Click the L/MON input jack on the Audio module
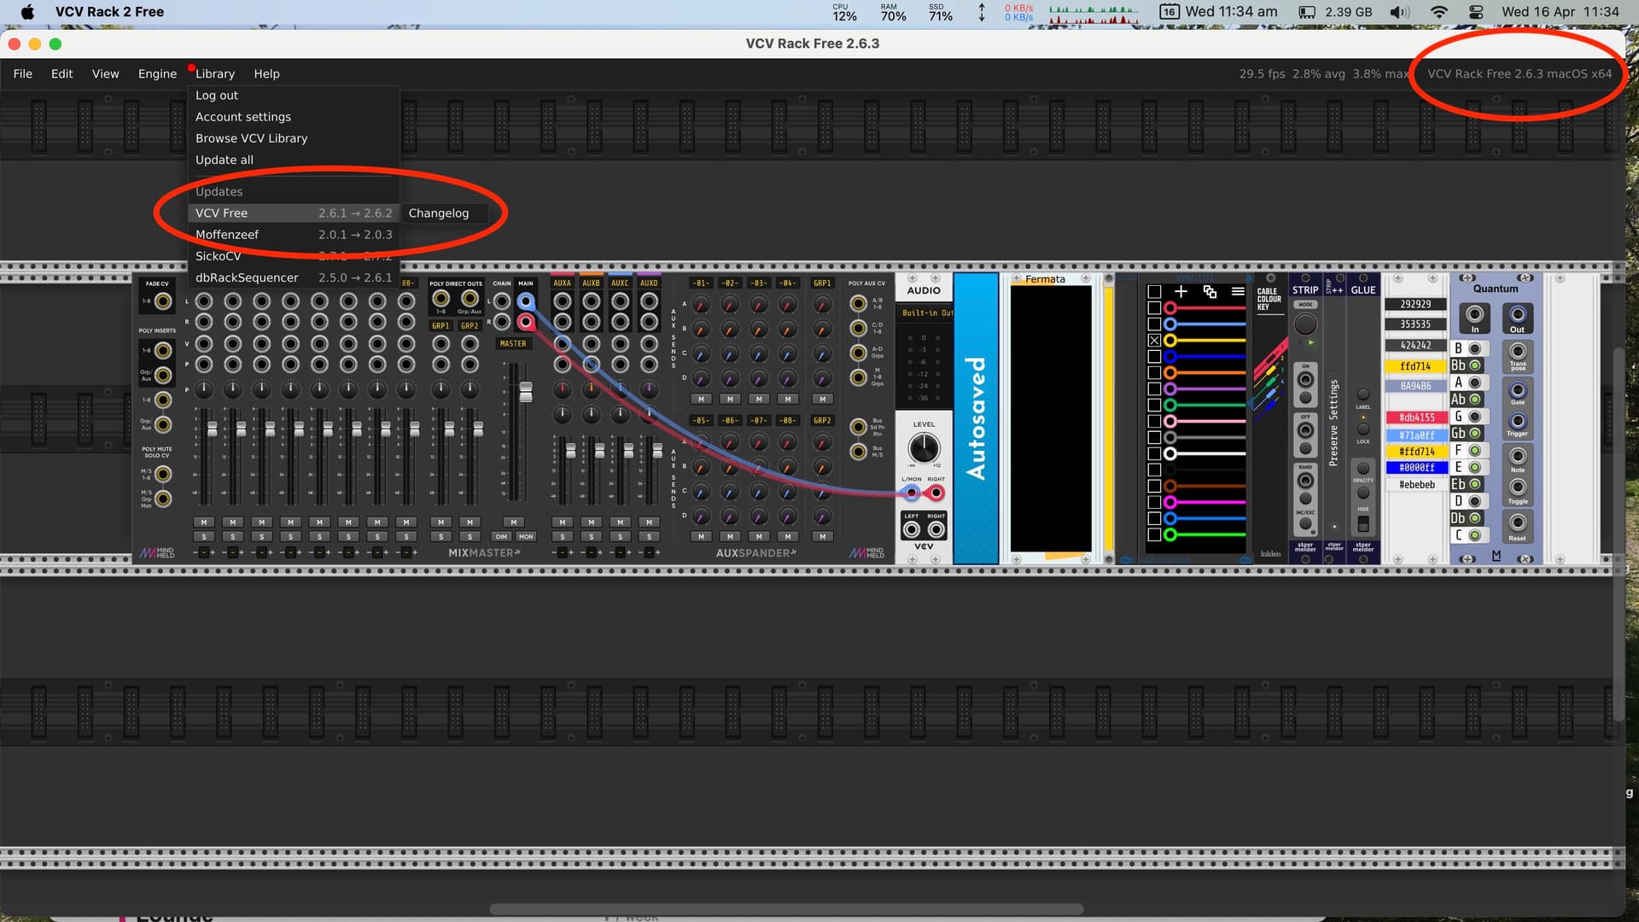This screenshot has width=1639, height=922. tap(912, 493)
